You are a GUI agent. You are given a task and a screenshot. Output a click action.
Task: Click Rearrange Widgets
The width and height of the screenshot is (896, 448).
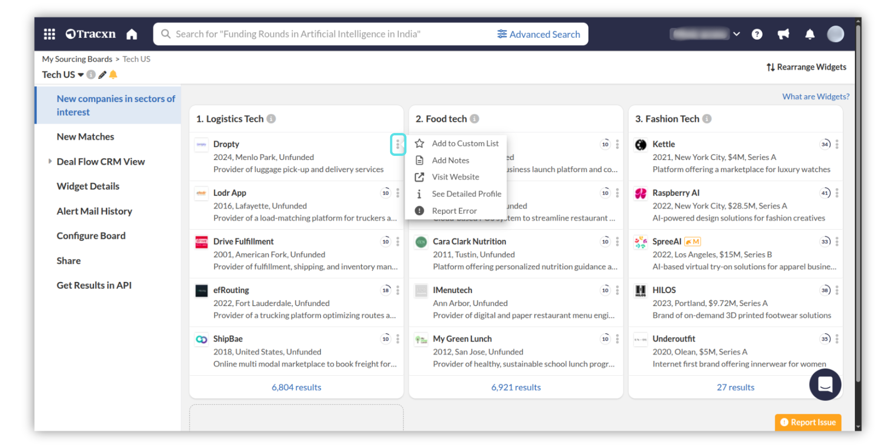806,67
